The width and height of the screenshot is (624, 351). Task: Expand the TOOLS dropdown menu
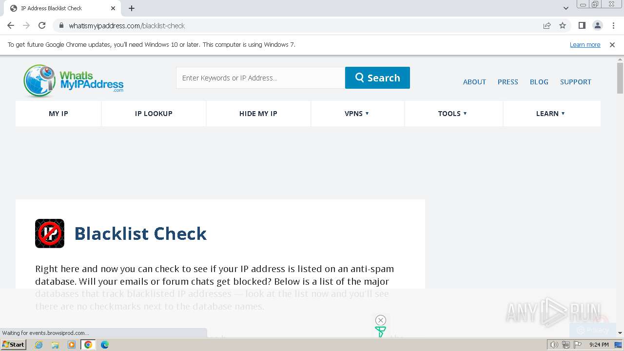coord(452,114)
